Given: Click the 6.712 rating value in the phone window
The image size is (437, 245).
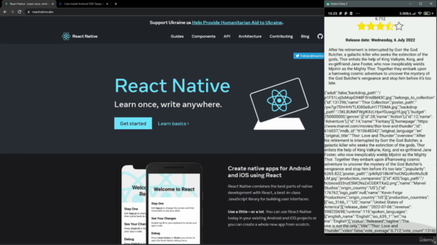Looking at the screenshot, I should coord(380,19).
